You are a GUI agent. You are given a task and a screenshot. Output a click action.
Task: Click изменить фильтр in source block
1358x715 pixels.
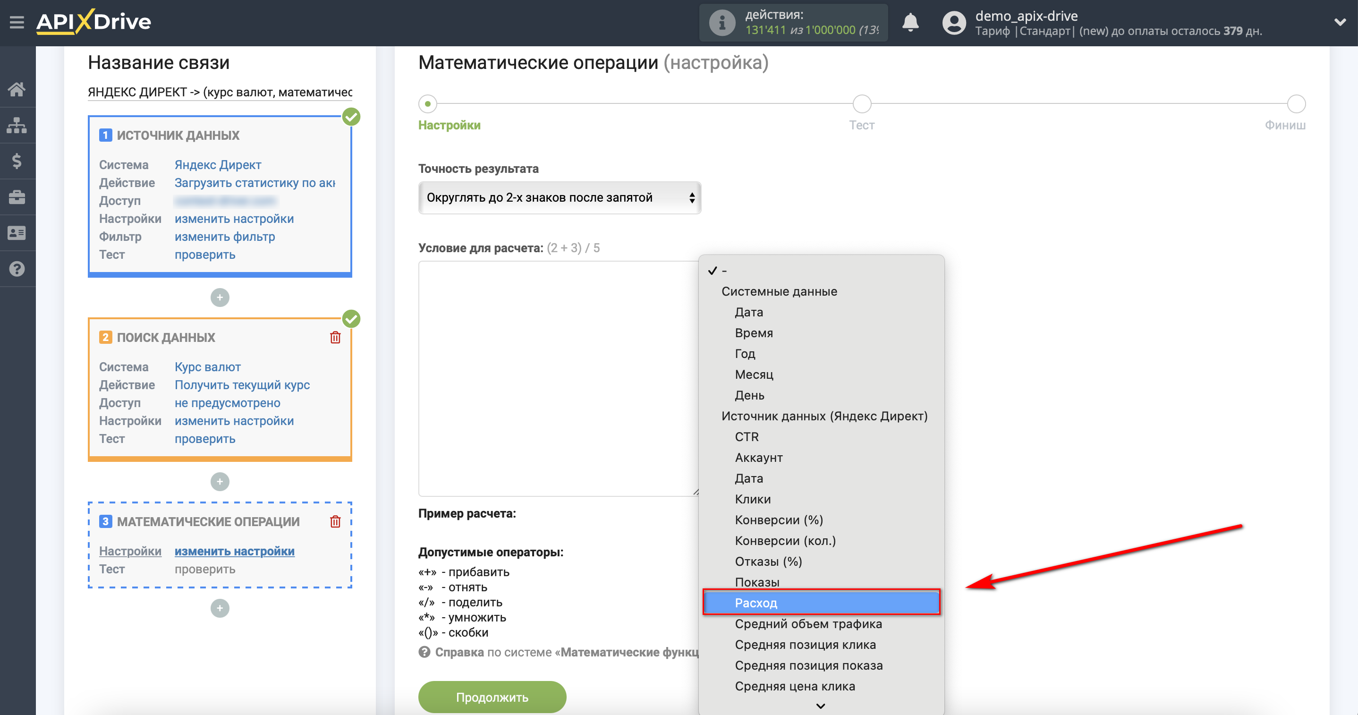click(225, 237)
